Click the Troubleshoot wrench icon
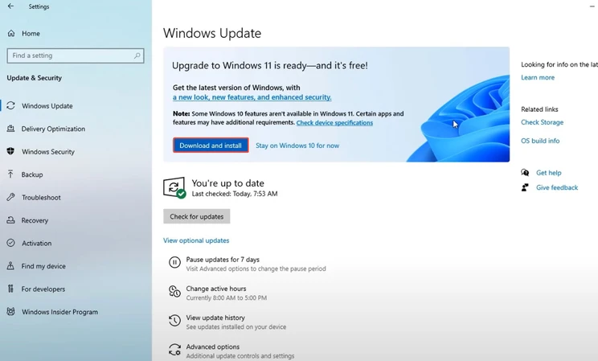The image size is (598, 361). pyautogui.click(x=10, y=197)
